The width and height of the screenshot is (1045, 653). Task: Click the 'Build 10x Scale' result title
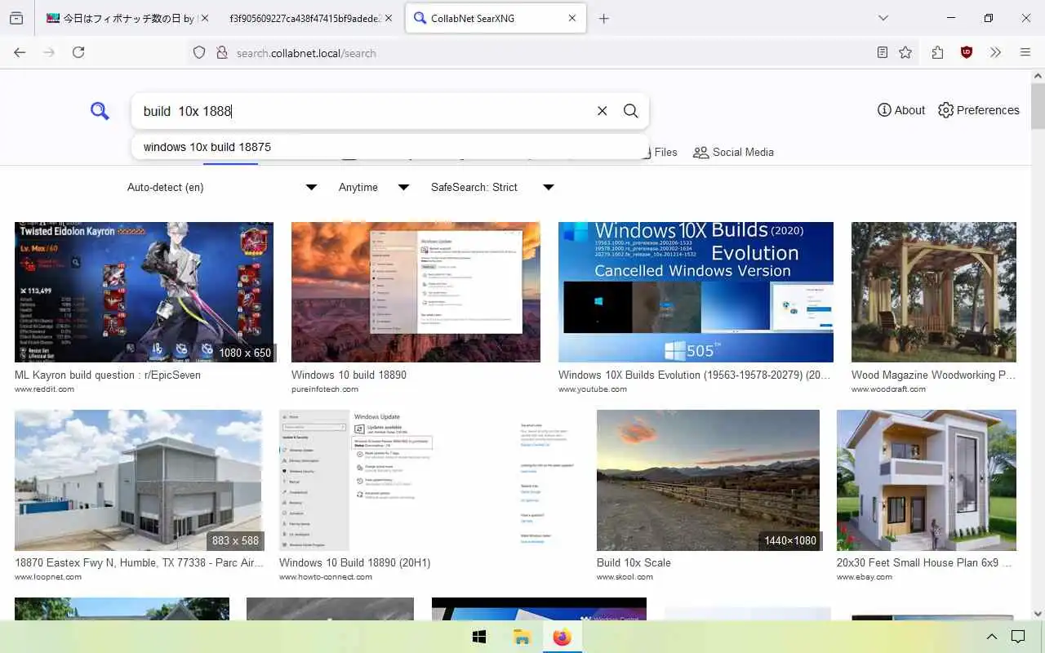click(634, 562)
